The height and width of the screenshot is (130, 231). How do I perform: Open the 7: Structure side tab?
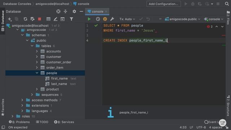click(228, 105)
